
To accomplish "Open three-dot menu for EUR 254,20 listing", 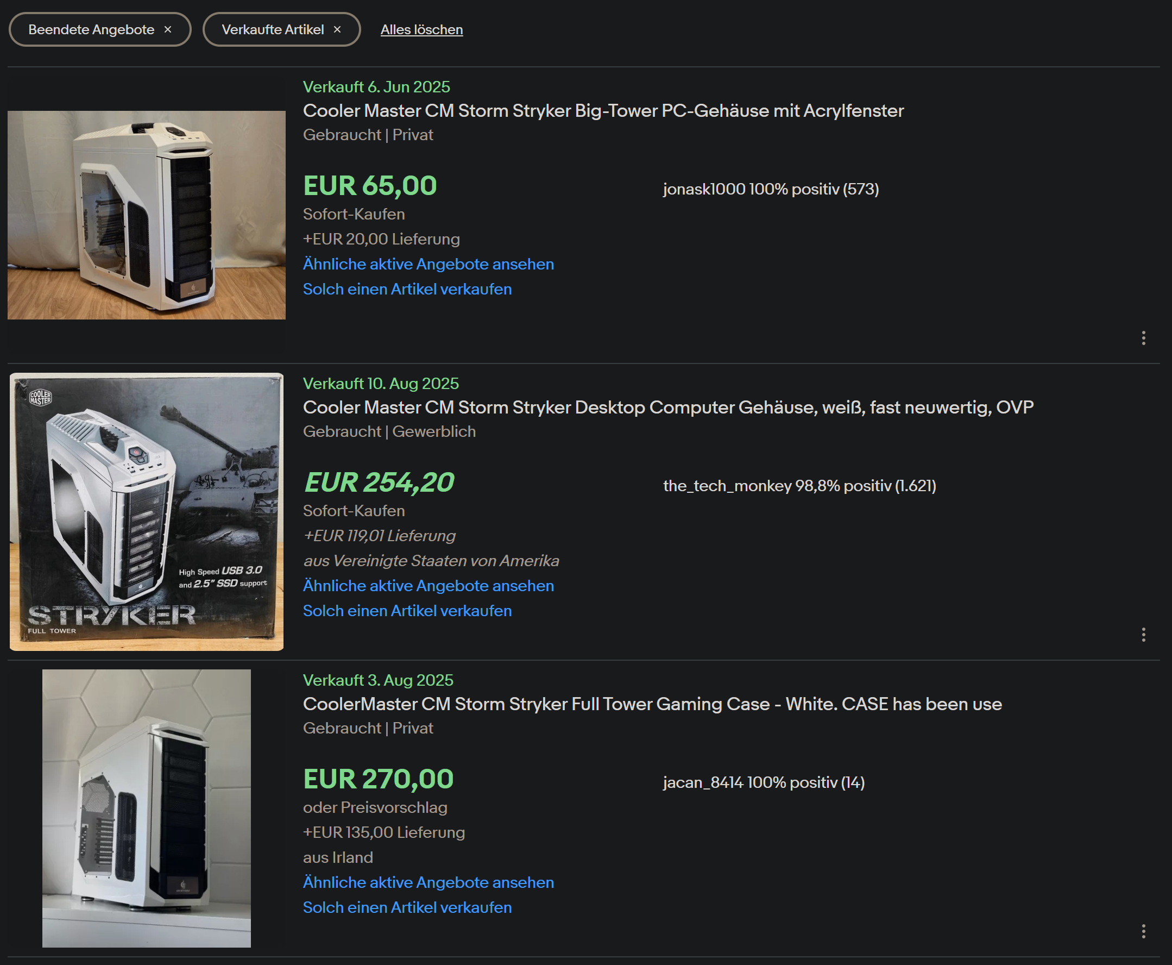I will [1143, 635].
